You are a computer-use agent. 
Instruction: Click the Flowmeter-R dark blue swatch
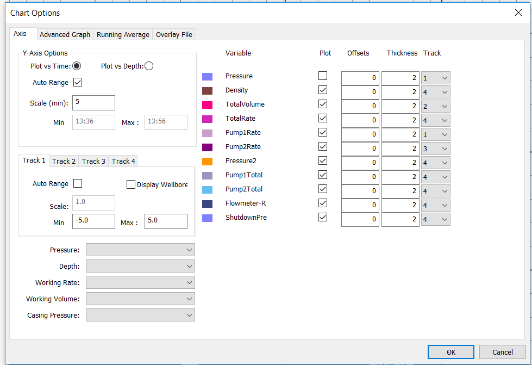(x=207, y=204)
